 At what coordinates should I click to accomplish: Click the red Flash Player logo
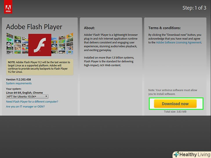coord(40,45)
